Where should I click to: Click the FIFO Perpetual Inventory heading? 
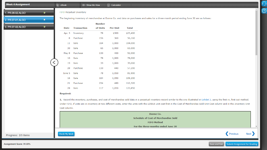[73, 12]
